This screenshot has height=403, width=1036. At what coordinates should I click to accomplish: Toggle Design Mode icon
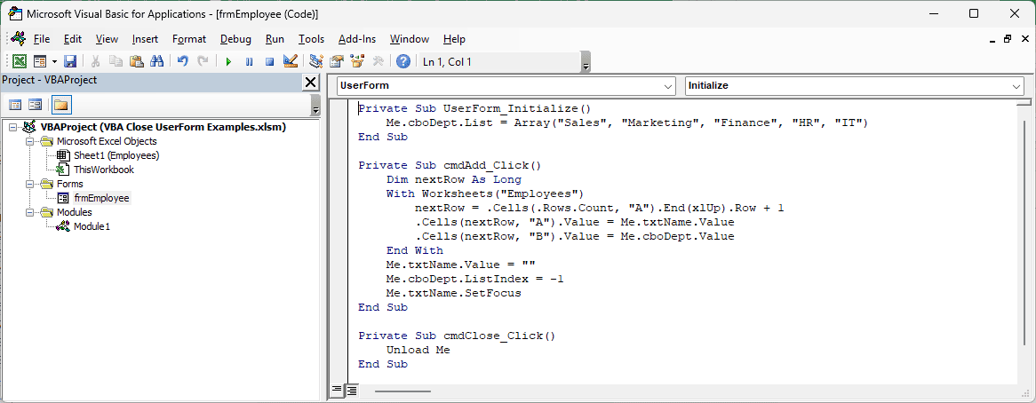(x=290, y=61)
